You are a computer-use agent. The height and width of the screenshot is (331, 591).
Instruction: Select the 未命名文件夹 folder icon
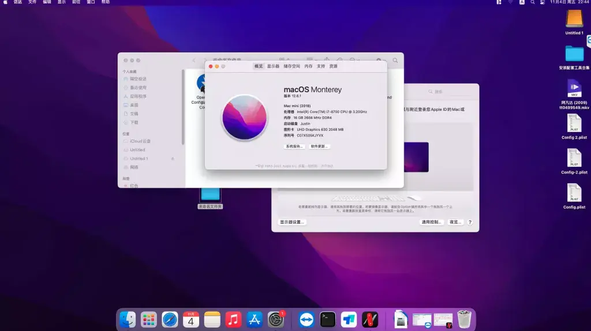click(x=210, y=194)
